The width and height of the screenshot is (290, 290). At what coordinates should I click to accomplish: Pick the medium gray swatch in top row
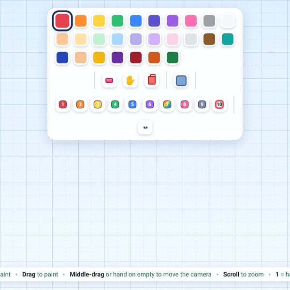209,21
